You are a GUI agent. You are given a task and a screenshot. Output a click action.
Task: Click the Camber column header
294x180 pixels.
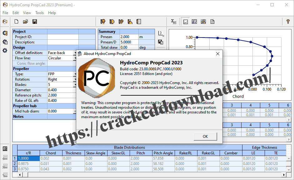[x=231, y=153]
